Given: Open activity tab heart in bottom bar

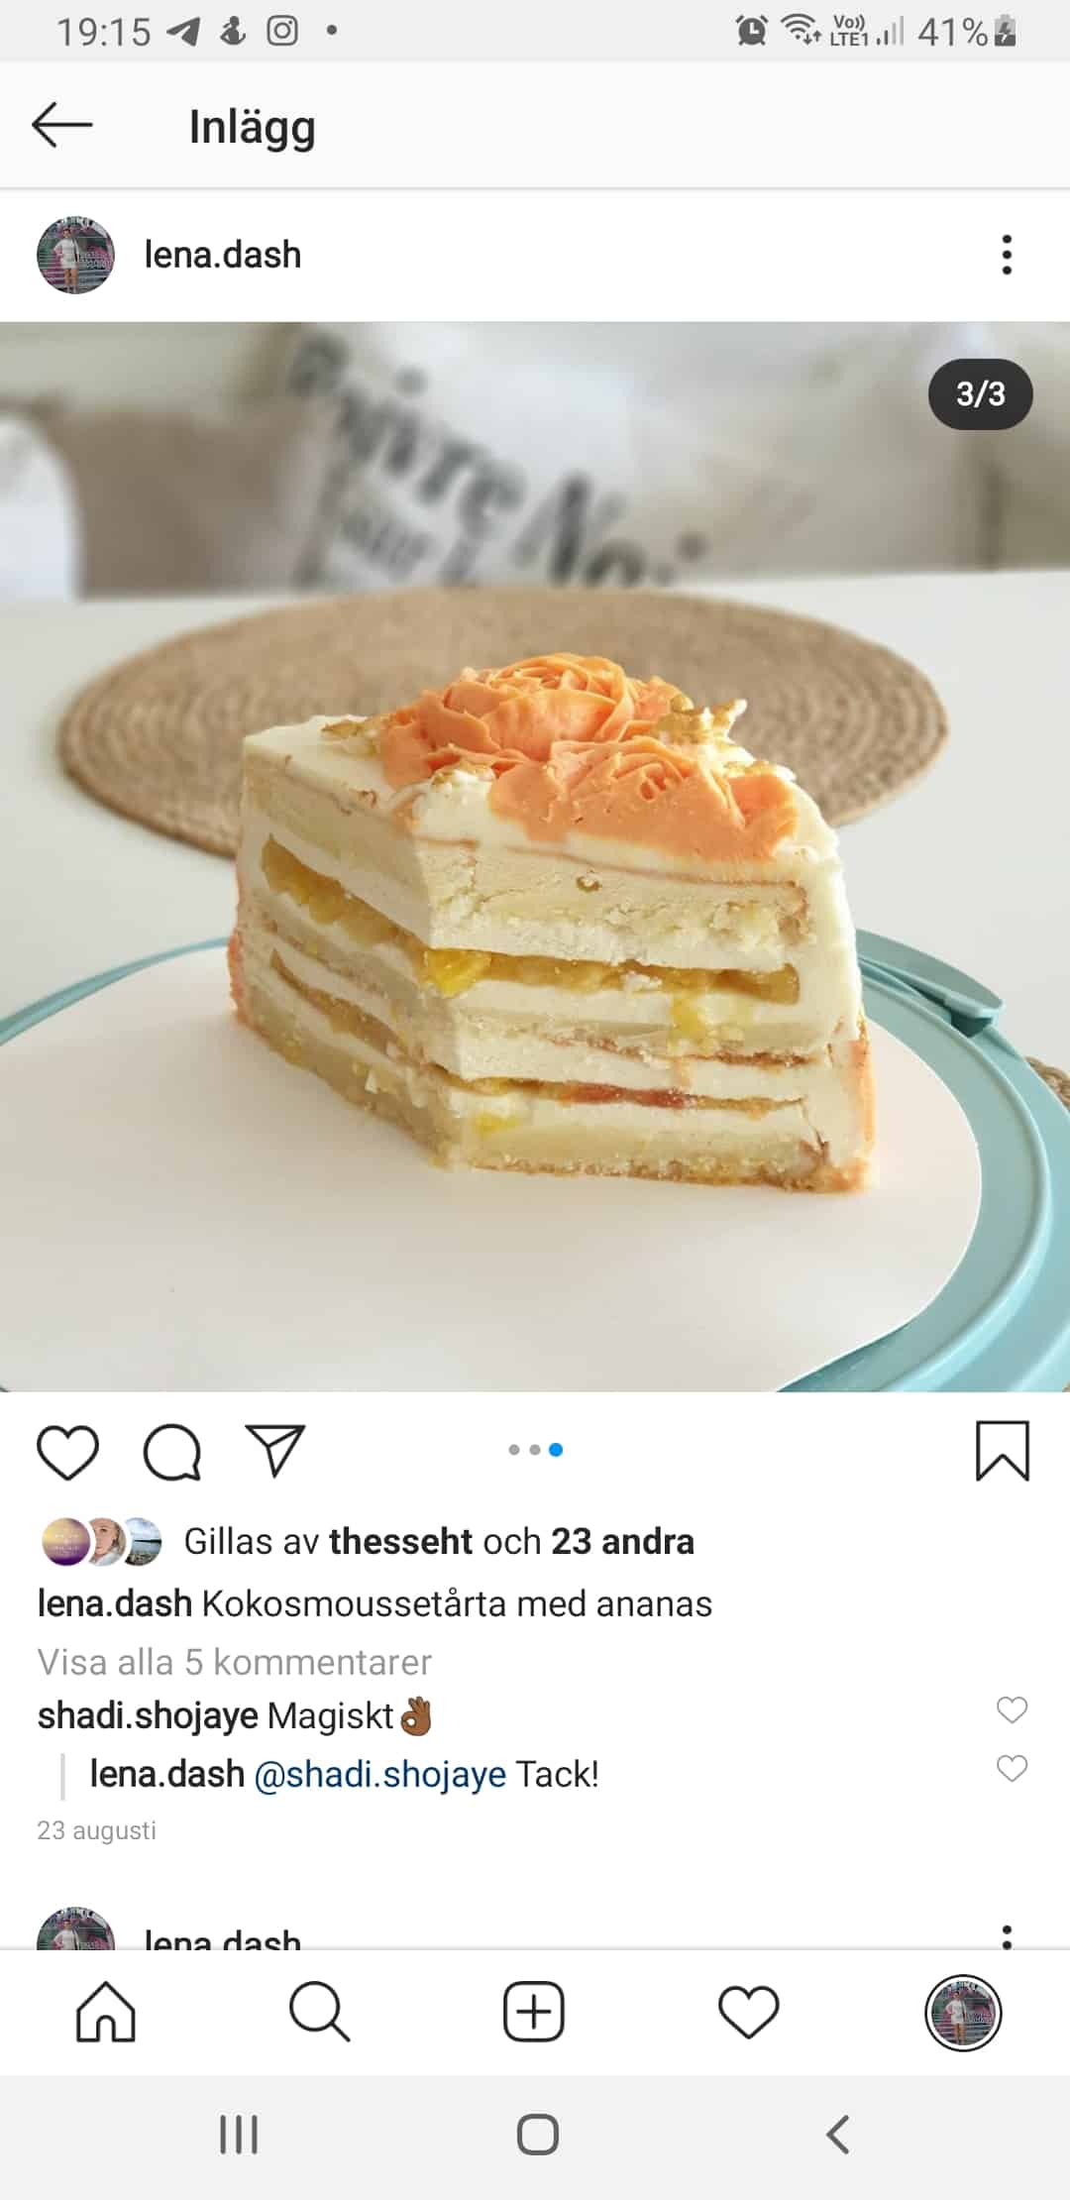Looking at the screenshot, I should pyautogui.click(x=748, y=2013).
